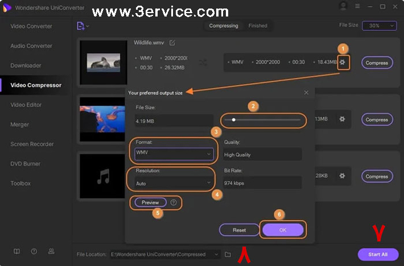Click the Start All button
The width and height of the screenshot is (404, 266).
point(377,255)
